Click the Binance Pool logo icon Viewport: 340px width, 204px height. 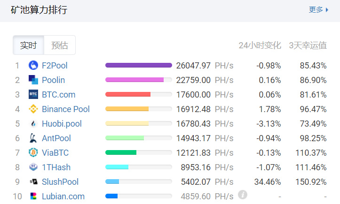click(33, 109)
